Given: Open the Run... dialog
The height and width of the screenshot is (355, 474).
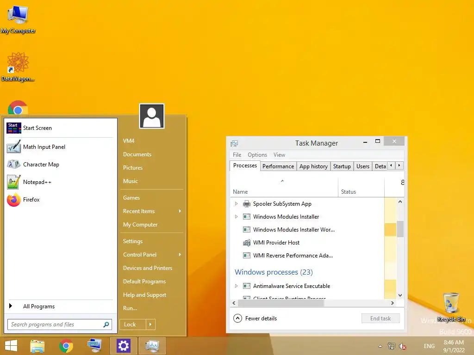Looking at the screenshot, I should (130, 308).
